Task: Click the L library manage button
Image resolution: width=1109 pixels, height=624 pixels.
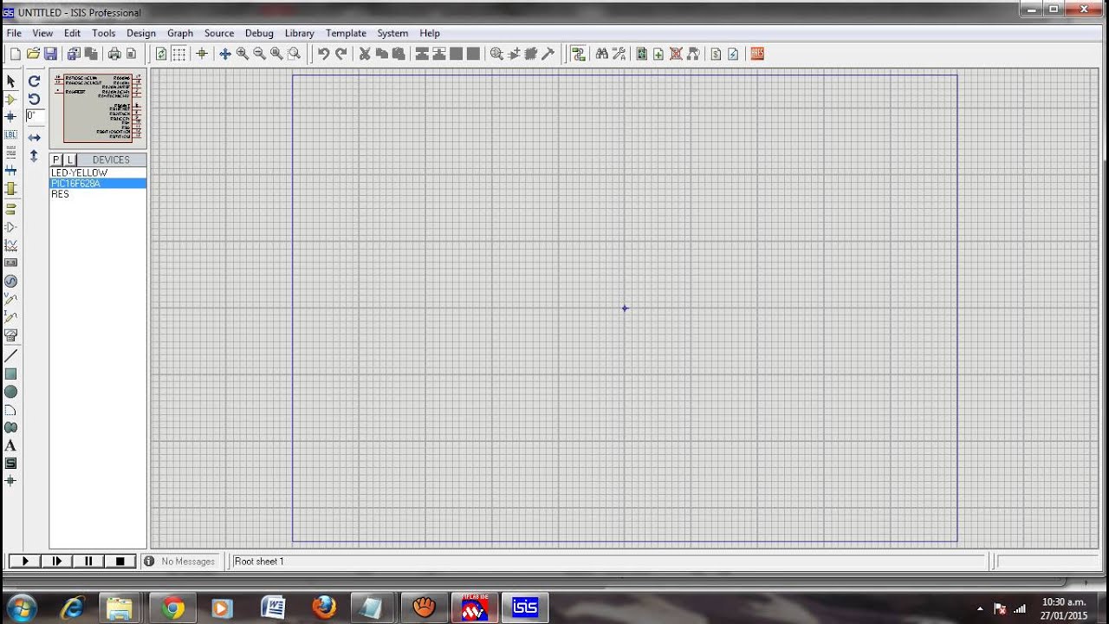Action: [x=70, y=159]
